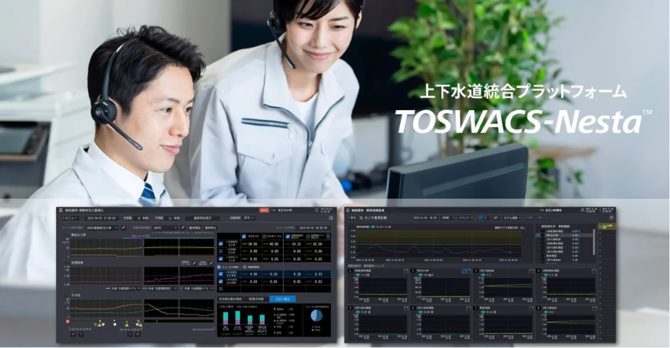The height and width of the screenshot is (348, 670).
Task: Click the OFF button in anomaly screen toolbar
Action: 496,218
